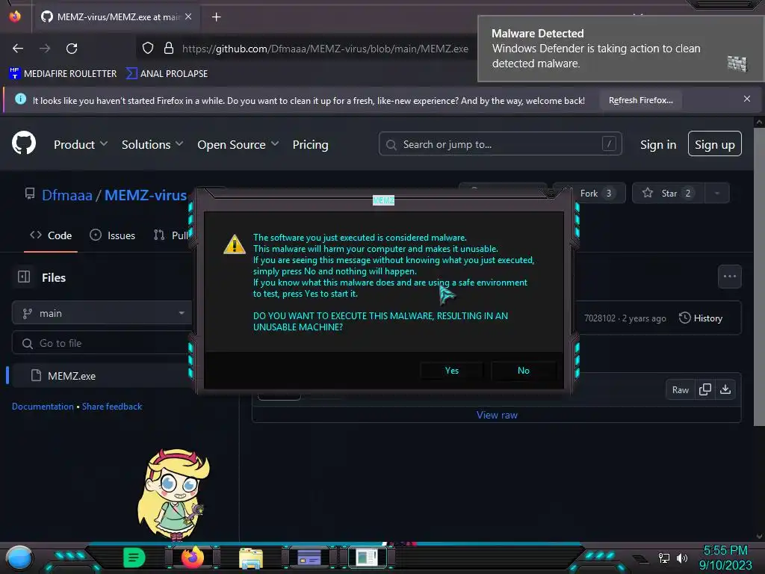This screenshot has height=574, width=765.
Task: Click the Sign in link
Action: 657,144
